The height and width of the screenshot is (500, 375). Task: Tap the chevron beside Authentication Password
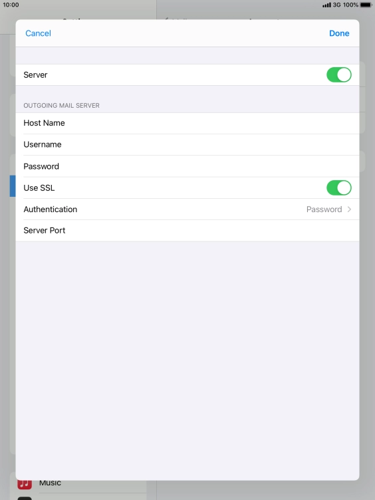349,209
